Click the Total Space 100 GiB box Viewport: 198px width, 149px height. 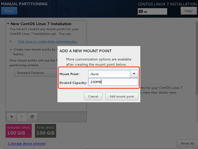(46, 131)
